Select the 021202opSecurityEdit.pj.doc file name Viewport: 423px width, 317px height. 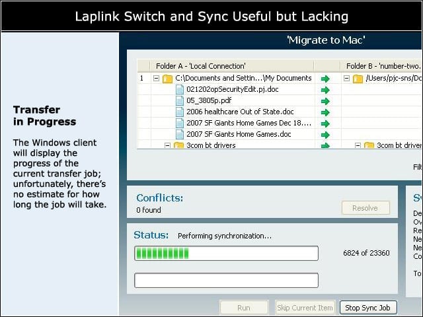(x=233, y=89)
